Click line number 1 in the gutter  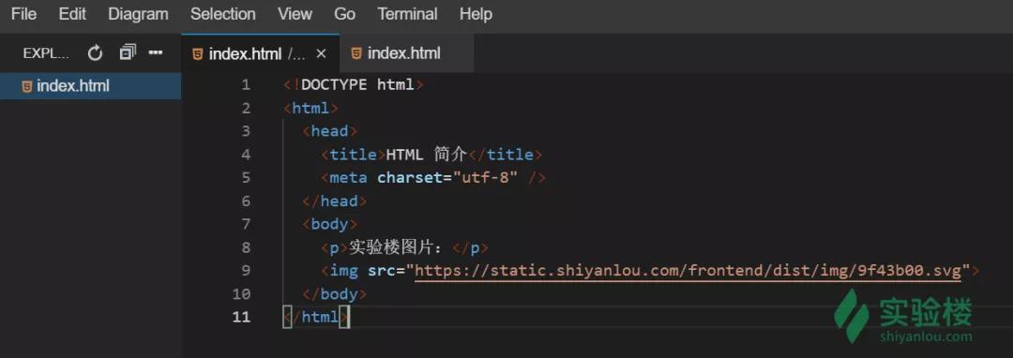tap(246, 84)
